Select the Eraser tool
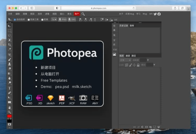This screenshot has width=196, height=134. pos(9,69)
